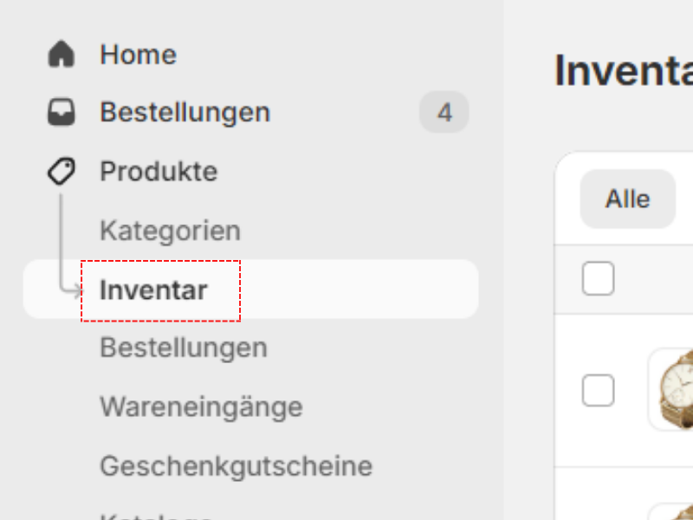Image resolution: width=693 pixels, height=520 pixels.
Task: Switch to the Alle filter tab
Action: click(x=626, y=198)
